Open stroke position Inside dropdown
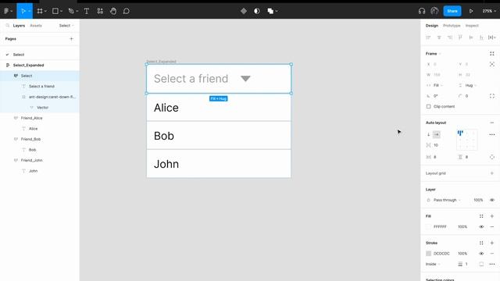This screenshot has height=281, width=500. (x=433, y=264)
